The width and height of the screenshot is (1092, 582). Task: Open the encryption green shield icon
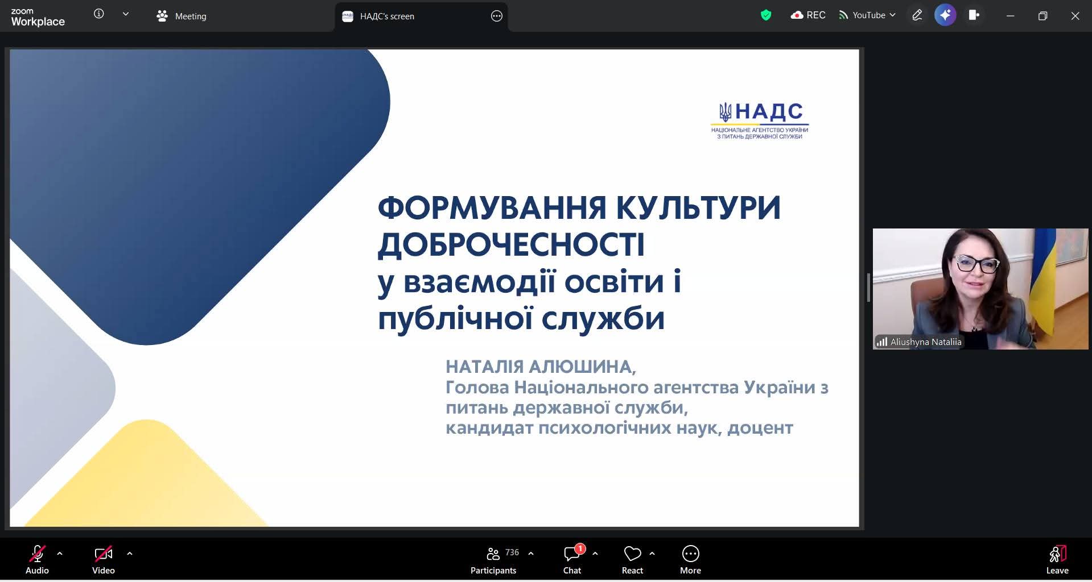[x=766, y=15]
